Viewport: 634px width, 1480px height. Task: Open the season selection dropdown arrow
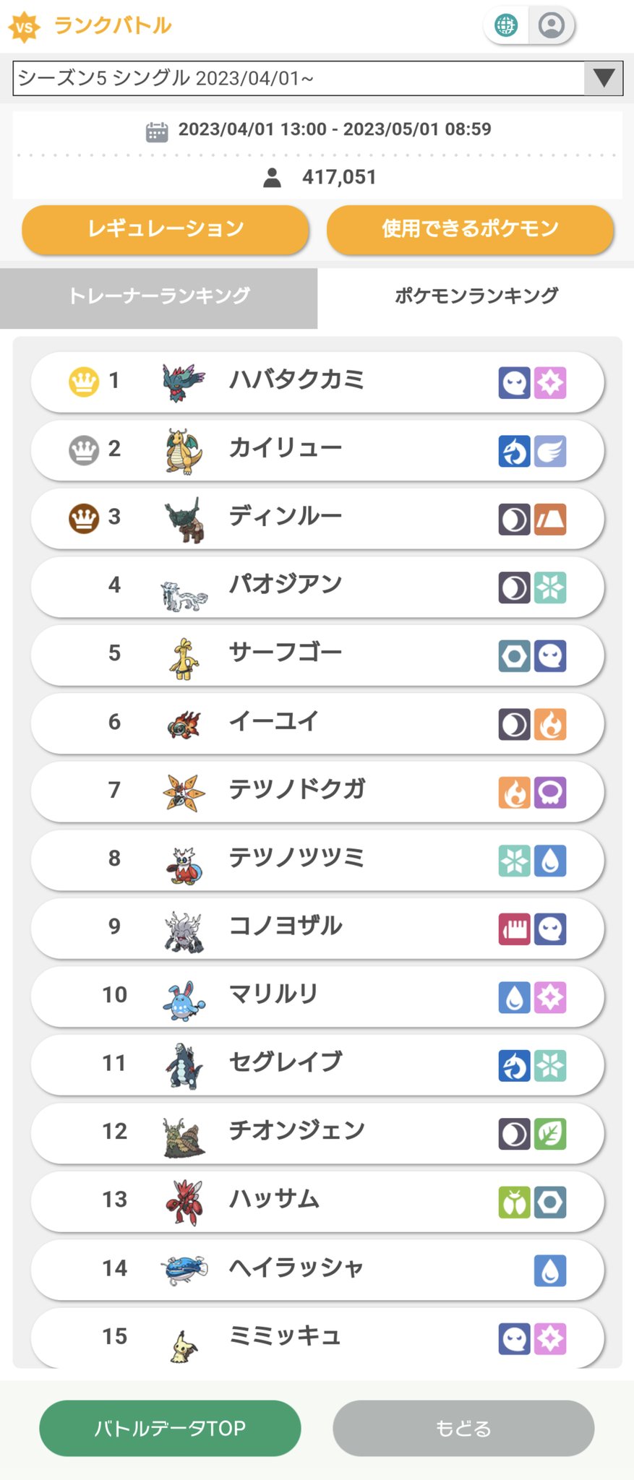pyautogui.click(x=604, y=78)
